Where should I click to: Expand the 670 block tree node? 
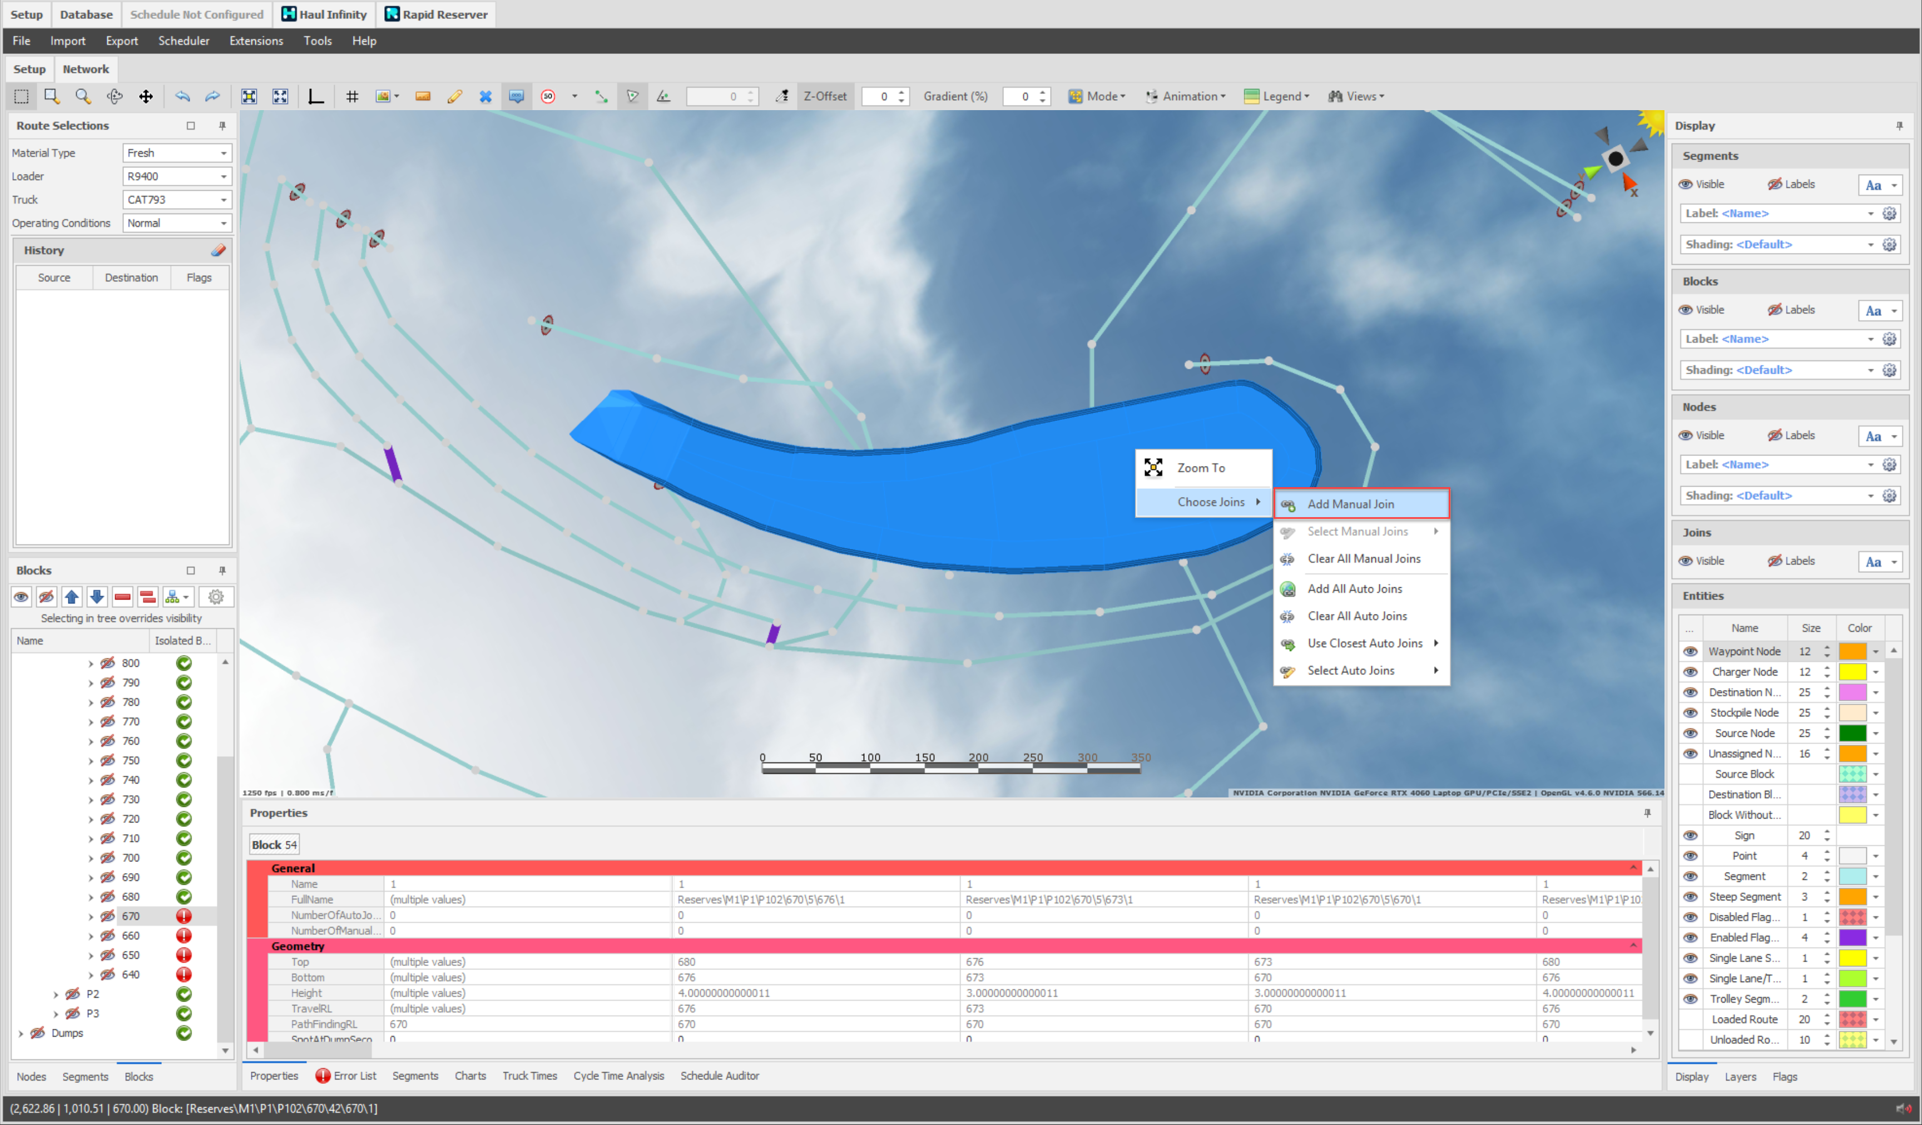click(x=91, y=917)
